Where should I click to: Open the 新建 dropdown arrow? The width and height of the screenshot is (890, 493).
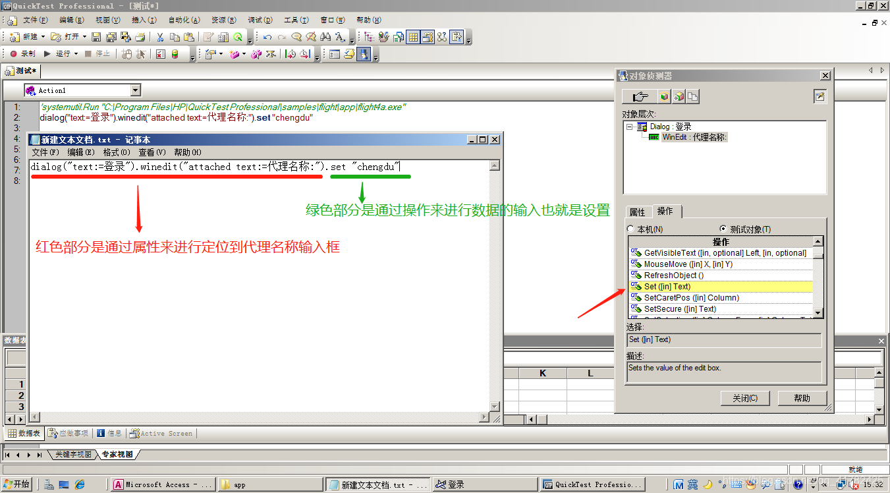pyautogui.click(x=43, y=37)
